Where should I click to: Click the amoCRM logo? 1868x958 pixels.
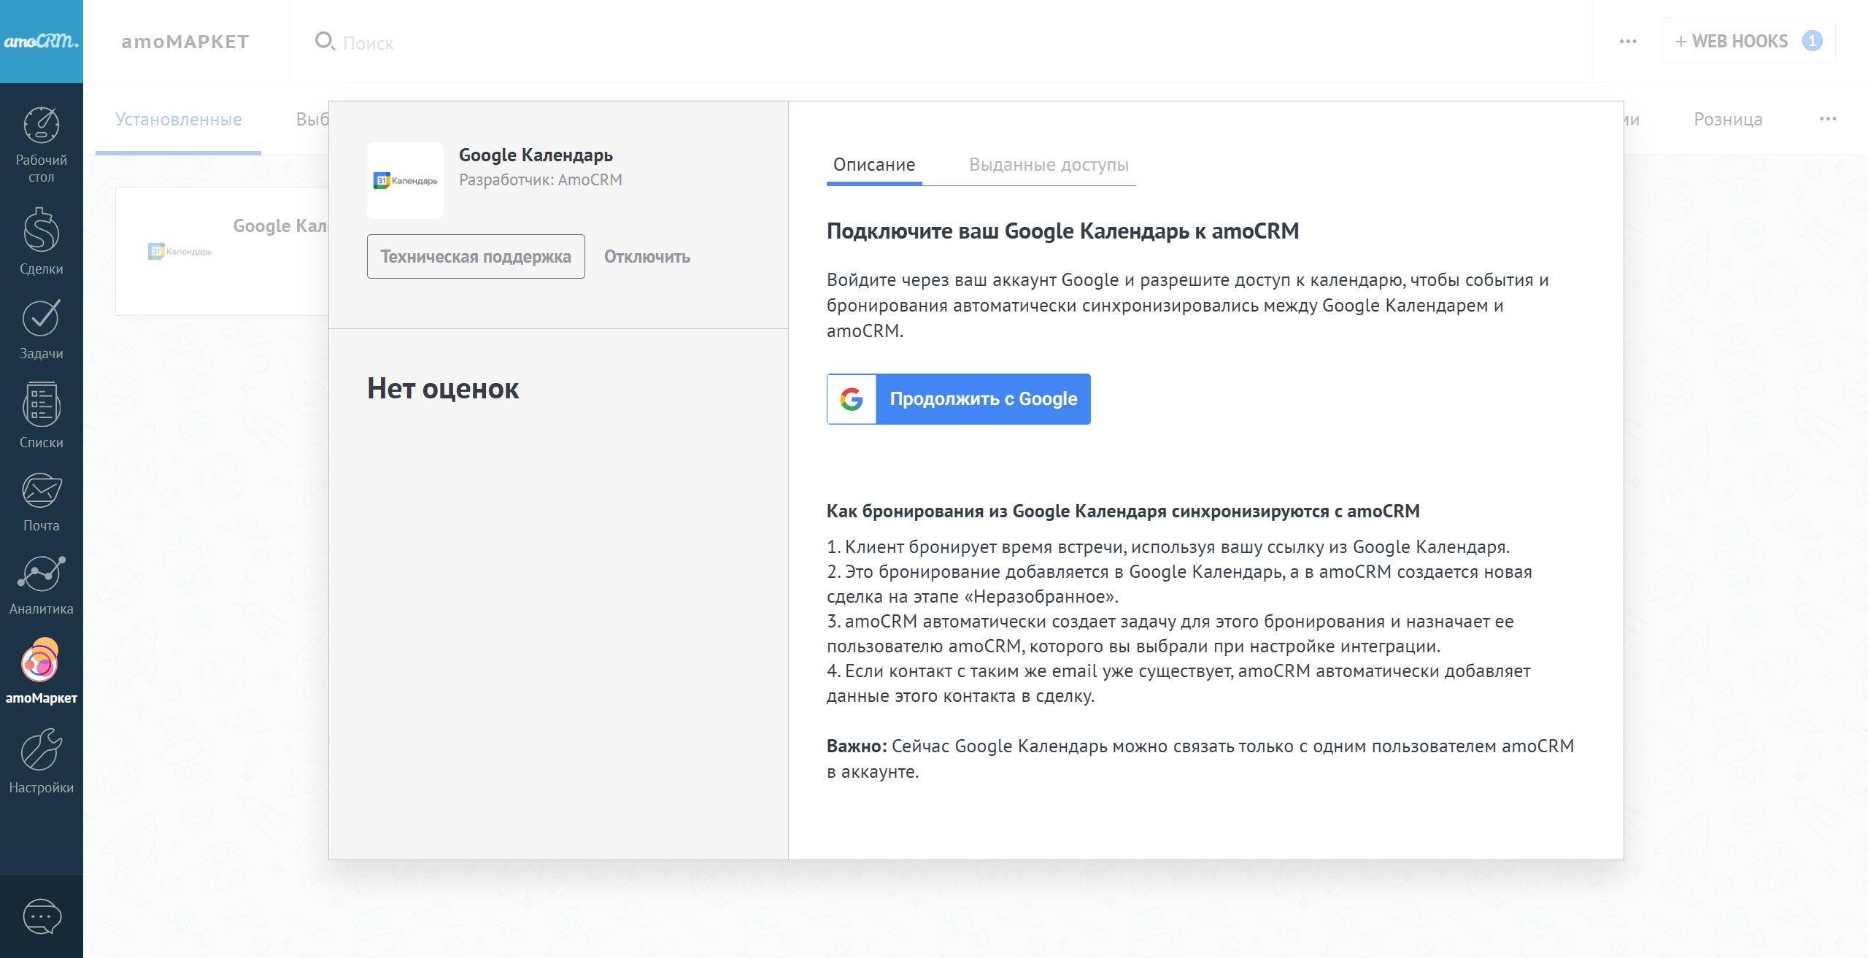pos(42,42)
